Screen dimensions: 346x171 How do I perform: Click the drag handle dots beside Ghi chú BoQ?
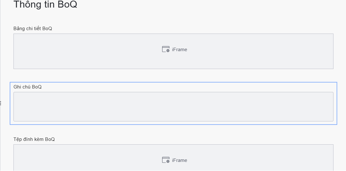click(x=1, y=103)
